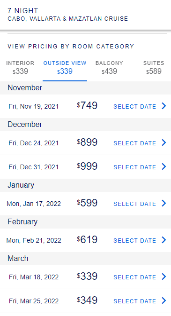Click the chevron arrow for Jan 17, 2022
Image resolution: width=171 pixels, height=316 pixels.
tap(164, 203)
